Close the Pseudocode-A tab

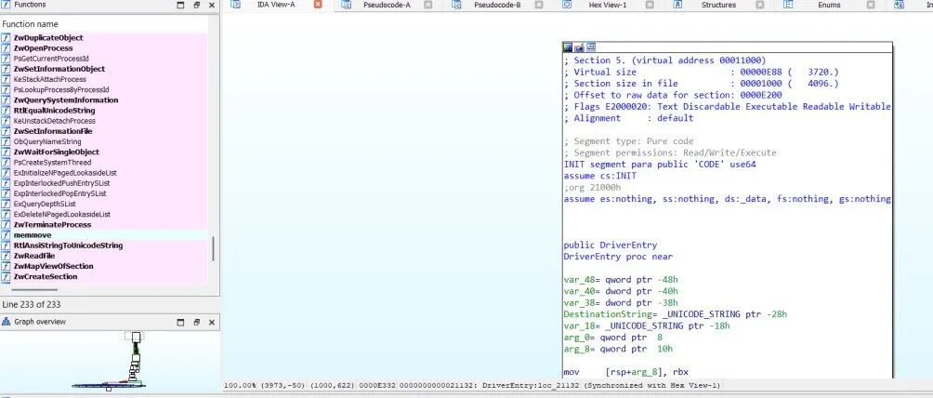click(427, 5)
